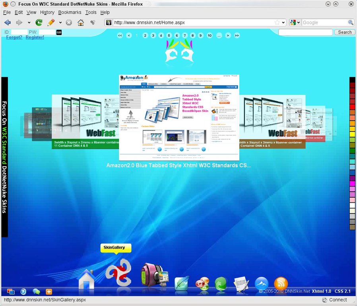The image size is (357, 306).
Task: Click the PW password input field
Action: click(x=47, y=32)
